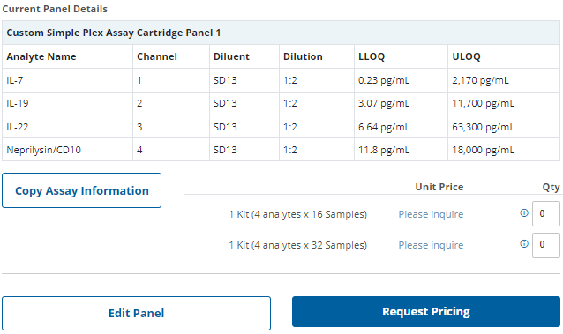Focus quantity field for 32 Samples kit
The height and width of the screenshot is (334, 563).
click(545, 245)
